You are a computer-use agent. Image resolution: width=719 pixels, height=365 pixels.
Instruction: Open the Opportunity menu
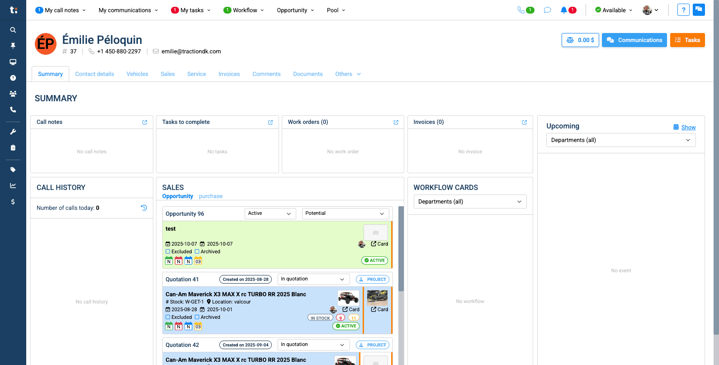[x=295, y=10]
